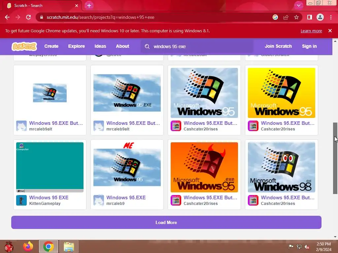Open the Ideas menu item

(100, 46)
